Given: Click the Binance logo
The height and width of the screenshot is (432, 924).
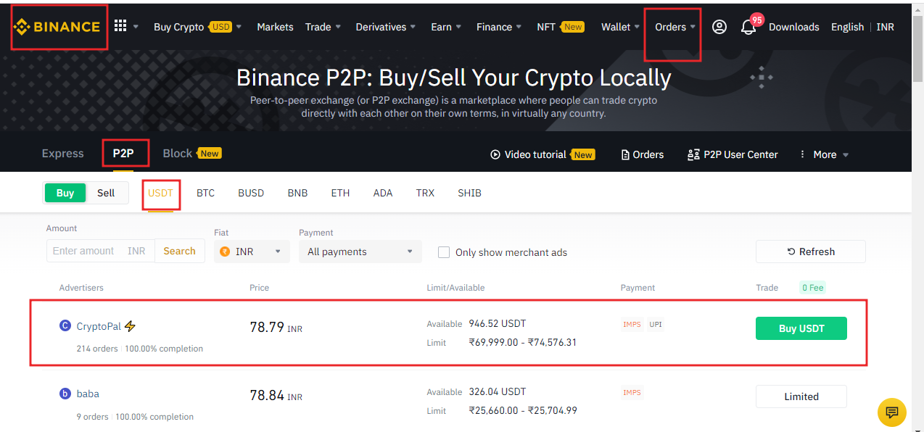Looking at the screenshot, I should (x=57, y=27).
